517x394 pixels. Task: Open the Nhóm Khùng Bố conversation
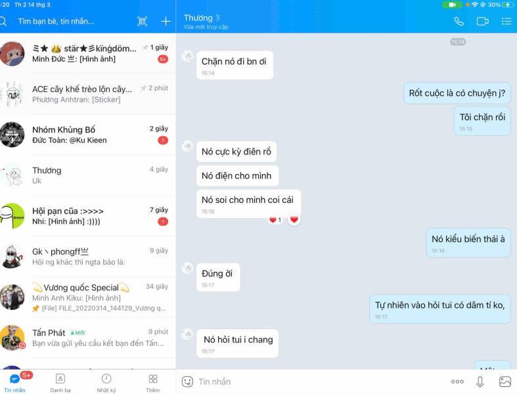pos(88,135)
